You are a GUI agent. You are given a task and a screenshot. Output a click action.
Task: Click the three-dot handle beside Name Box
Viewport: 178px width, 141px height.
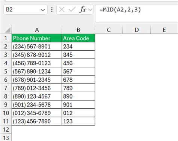(52, 9)
